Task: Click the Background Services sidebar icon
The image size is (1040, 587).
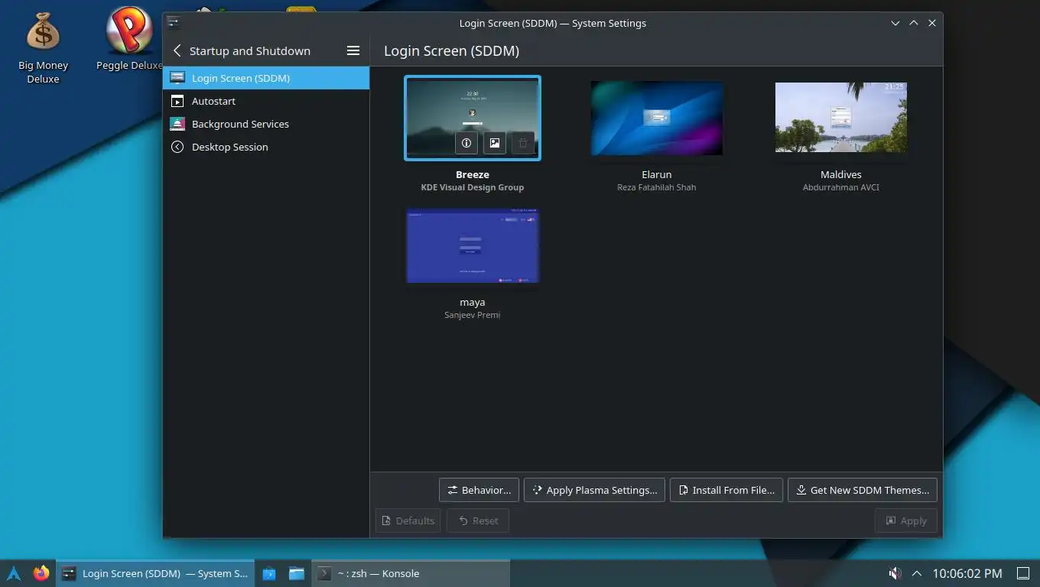Action: click(177, 124)
